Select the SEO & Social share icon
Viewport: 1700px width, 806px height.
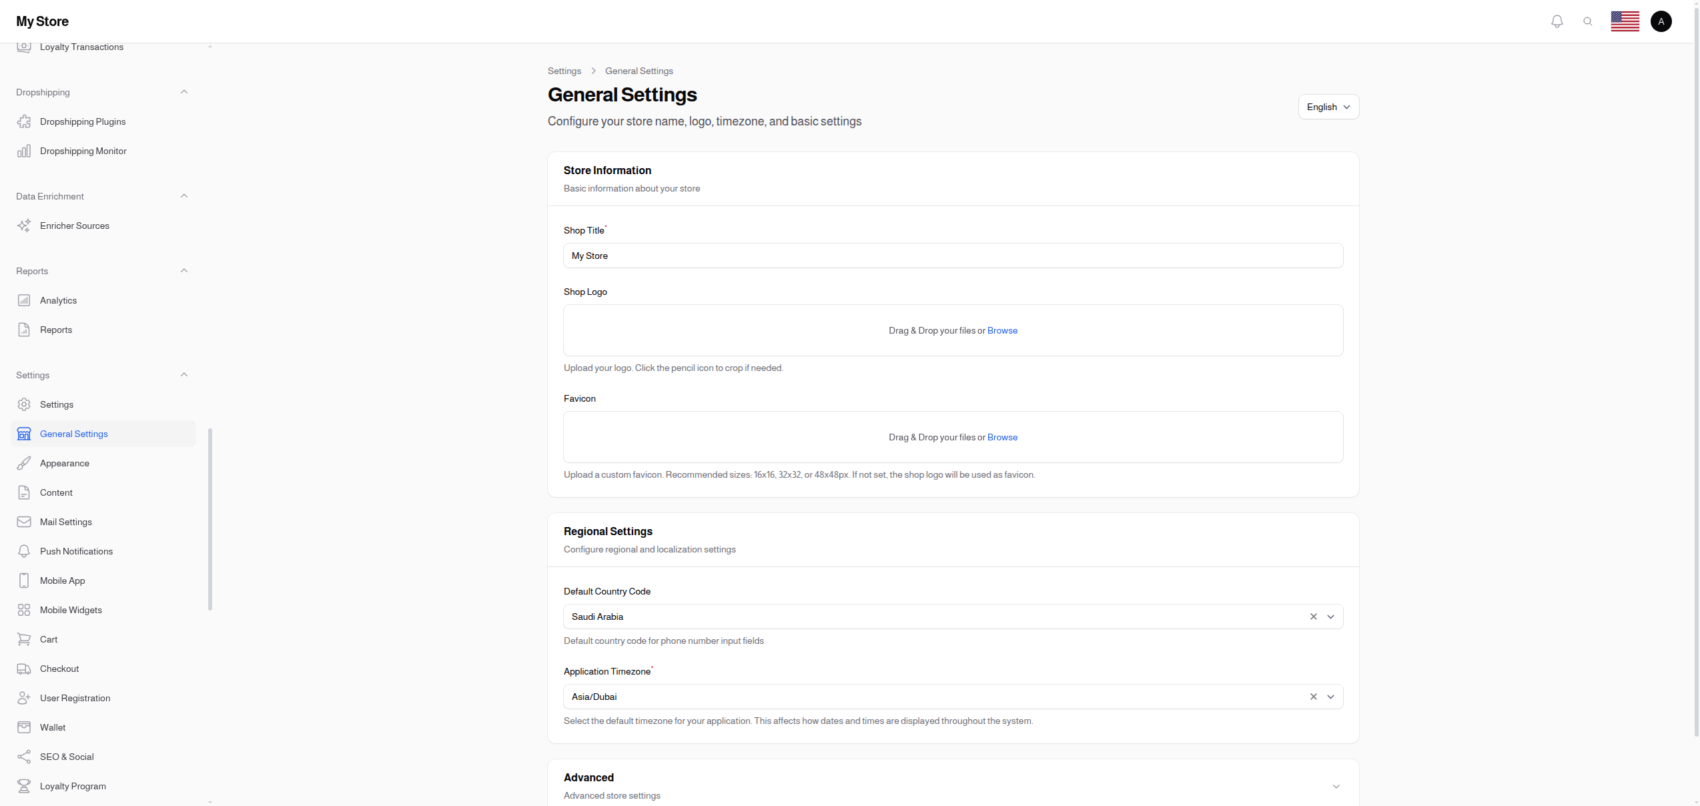[x=24, y=757]
